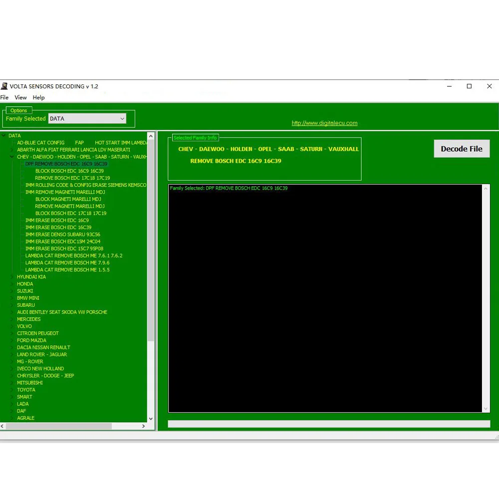Click the tree vertical scrollbar thumb
This screenshot has width=499, height=499.
pyautogui.click(x=151, y=241)
